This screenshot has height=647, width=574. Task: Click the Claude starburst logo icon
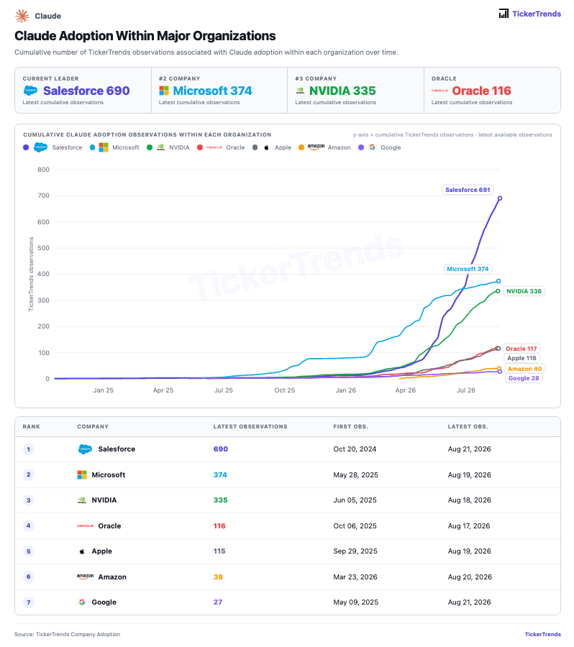tap(22, 16)
